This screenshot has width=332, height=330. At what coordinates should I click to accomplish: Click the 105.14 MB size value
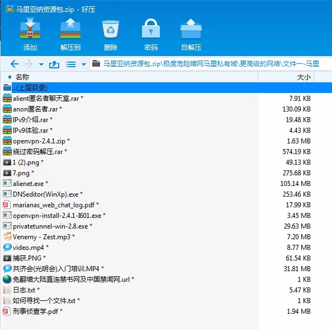[295, 184]
